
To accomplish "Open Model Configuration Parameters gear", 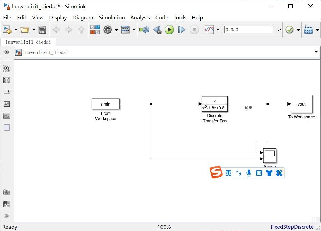I will pos(108,30).
